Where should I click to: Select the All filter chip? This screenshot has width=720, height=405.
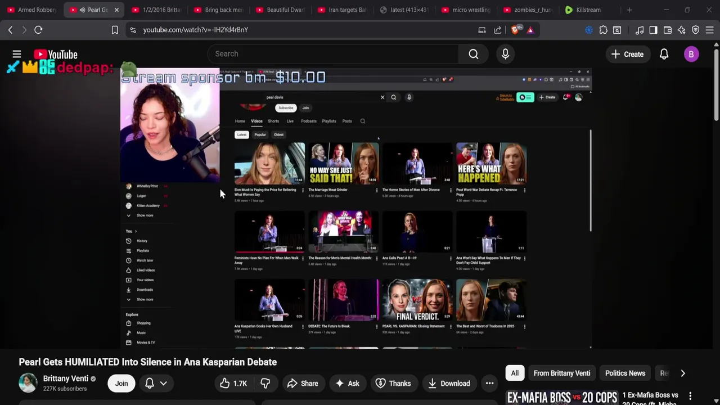(515, 373)
